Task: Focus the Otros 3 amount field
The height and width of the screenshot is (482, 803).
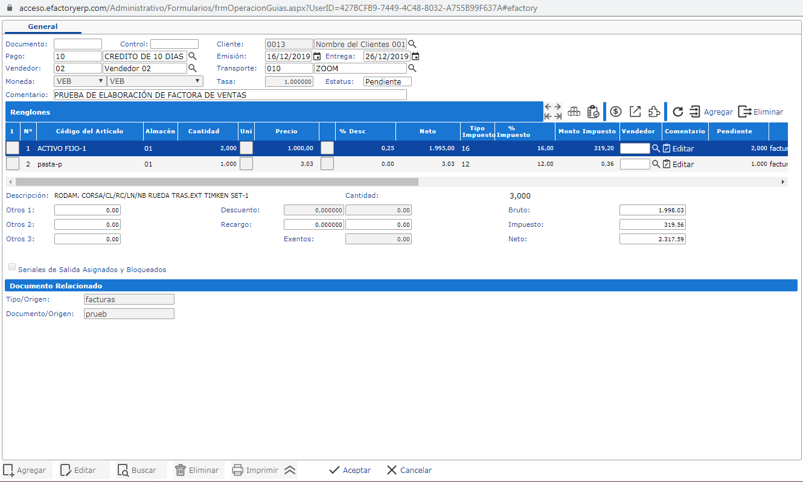Action: coord(88,239)
